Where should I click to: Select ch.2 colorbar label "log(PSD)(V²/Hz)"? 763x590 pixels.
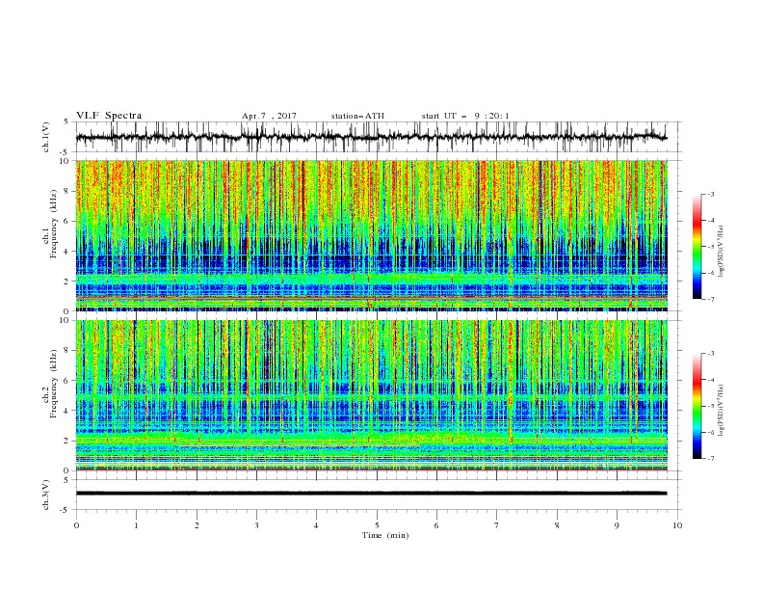[721, 410]
